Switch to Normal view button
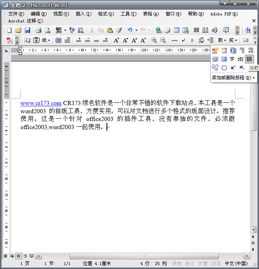259x269 pixels. [x=5, y=256]
